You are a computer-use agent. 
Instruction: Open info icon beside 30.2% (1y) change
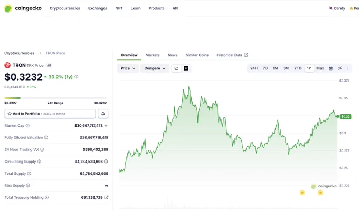coord(77,77)
